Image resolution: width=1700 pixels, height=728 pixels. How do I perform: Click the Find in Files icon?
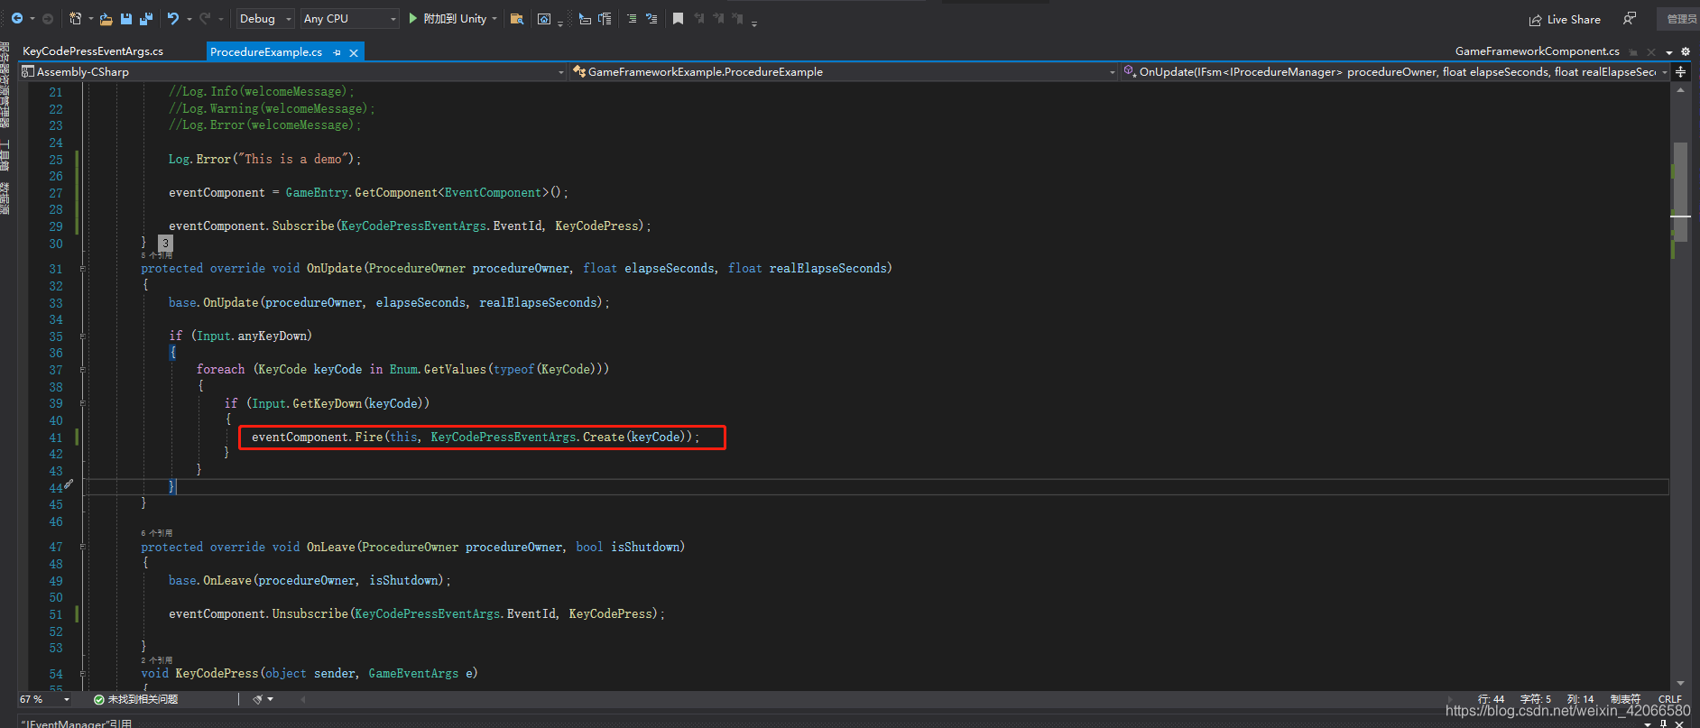(517, 18)
